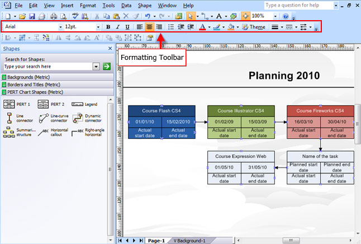
Task: Expand the Undo history dropdown arrow
Action: [154, 16]
